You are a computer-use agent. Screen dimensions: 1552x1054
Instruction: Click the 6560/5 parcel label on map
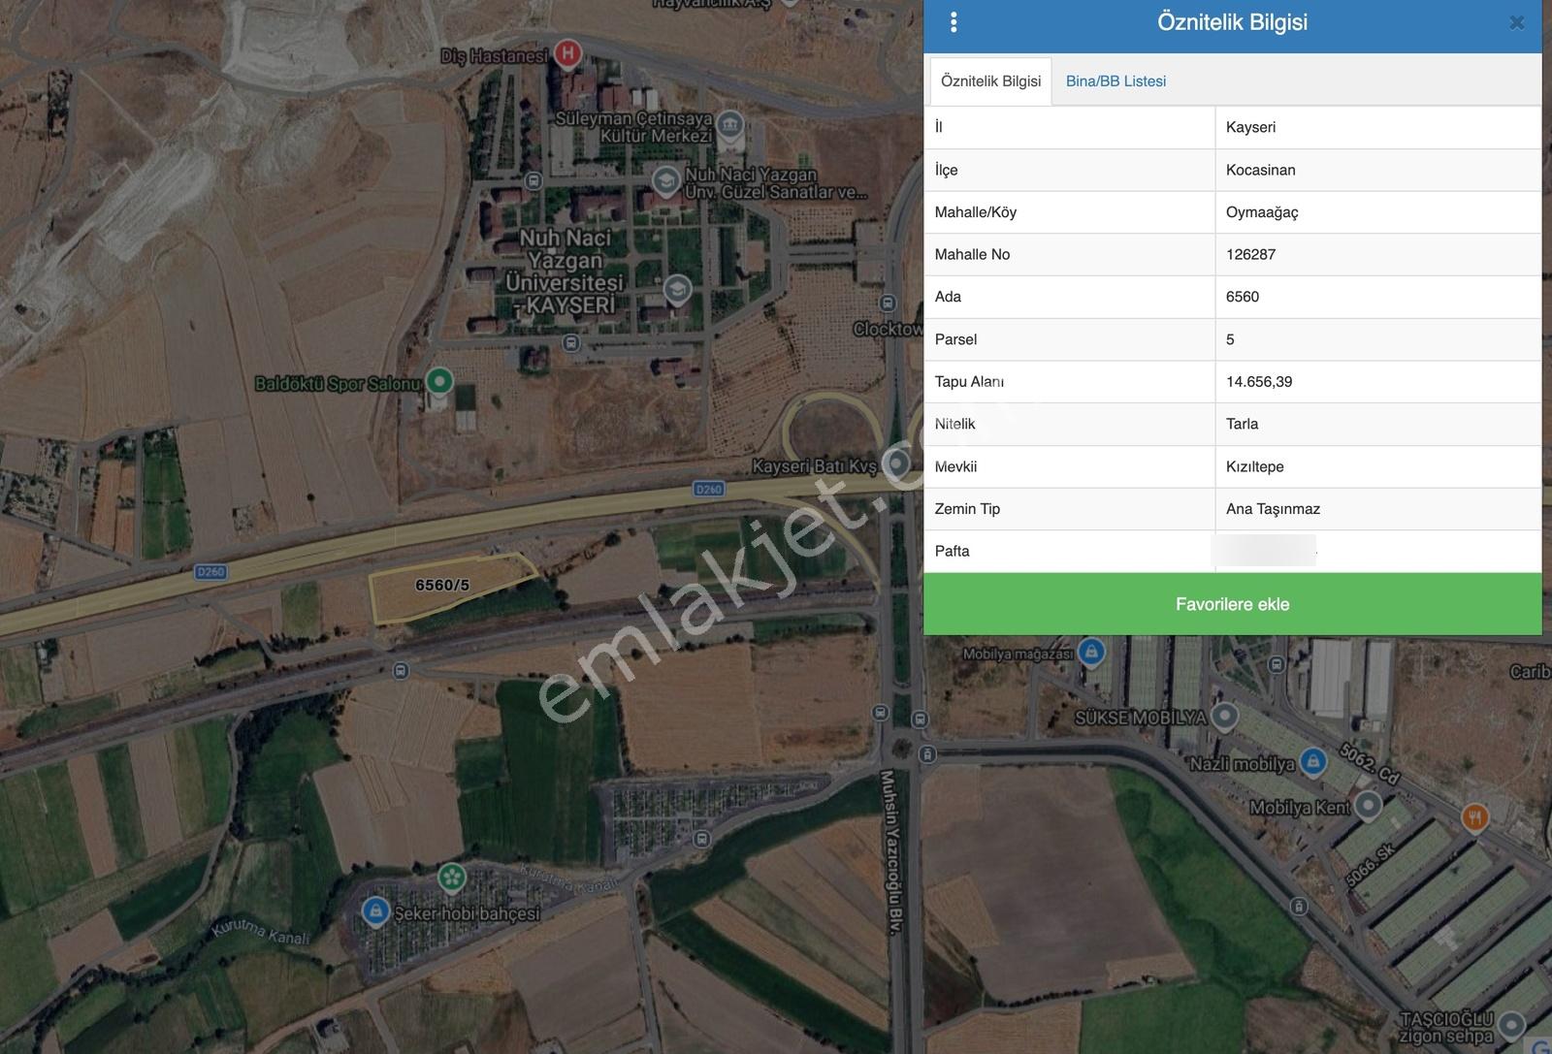click(442, 585)
